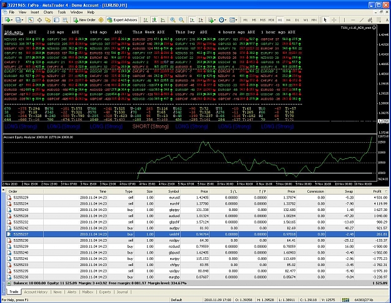Viewport: 391px width, 303px height.
Task: Click the connection status bars in status bar
Action: tap(345, 299)
